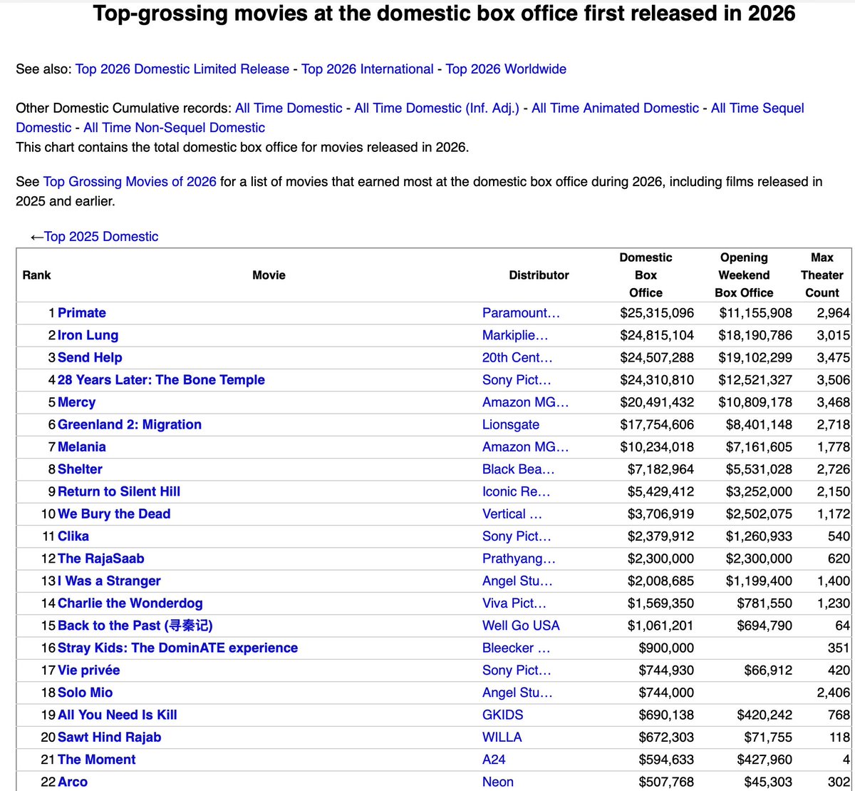Open the Melania movie page
This screenshot has width=855, height=791.
82,447
